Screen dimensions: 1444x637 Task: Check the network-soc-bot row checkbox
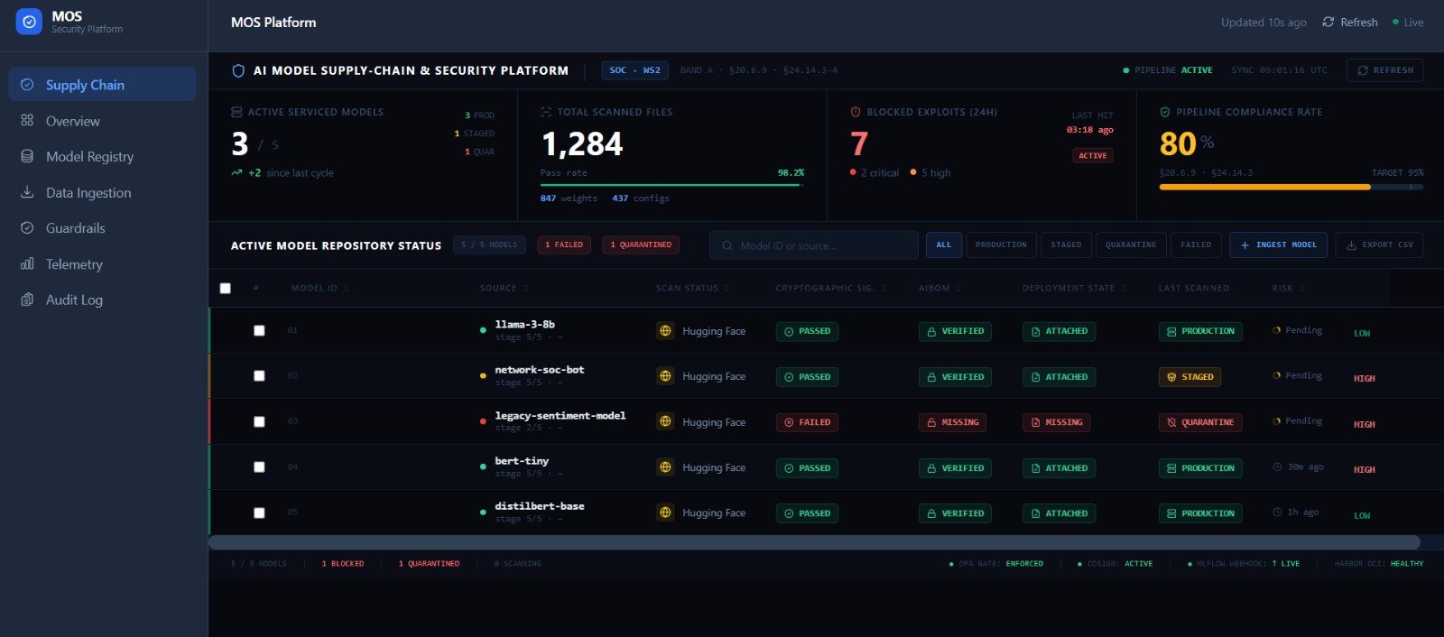[259, 375]
